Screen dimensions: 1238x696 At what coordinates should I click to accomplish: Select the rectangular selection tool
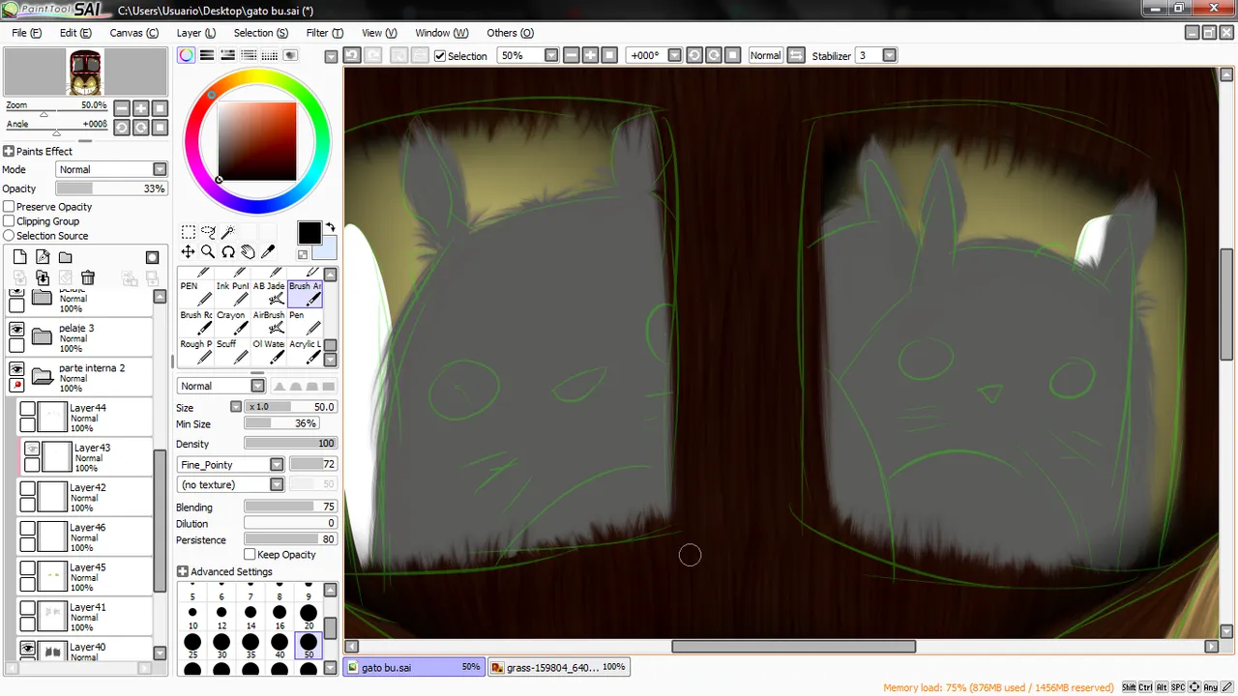click(189, 232)
